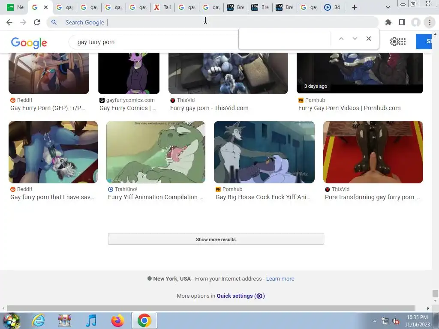Open the Furry Yiff Animation Compilation title
The width and height of the screenshot is (439, 329).
156,197
